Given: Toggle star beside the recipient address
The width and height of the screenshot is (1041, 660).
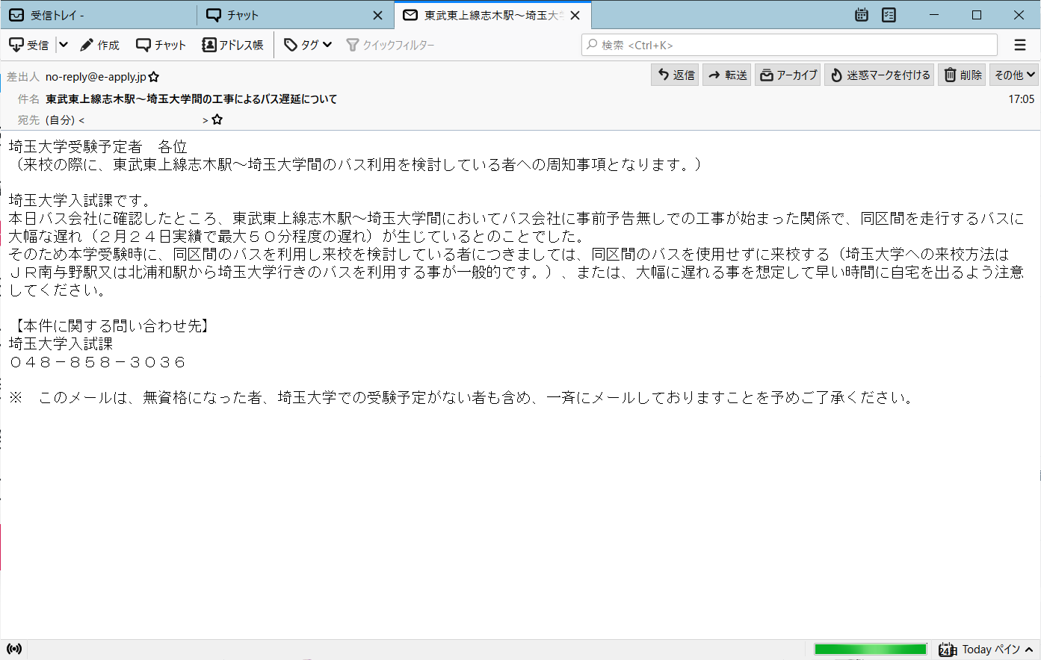Looking at the screenshot, I should (x=217, y=119).
